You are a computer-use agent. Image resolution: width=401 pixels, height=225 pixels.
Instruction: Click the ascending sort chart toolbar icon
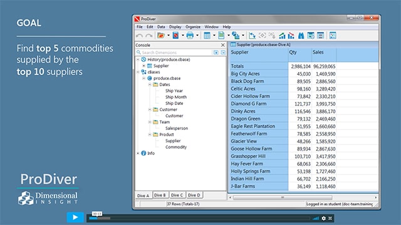click(282, 36)
